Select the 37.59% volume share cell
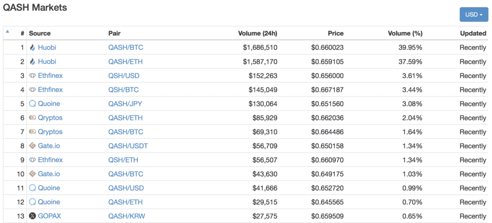The height and width of the screenshot is (223, 492). click(x=410, y=62)
